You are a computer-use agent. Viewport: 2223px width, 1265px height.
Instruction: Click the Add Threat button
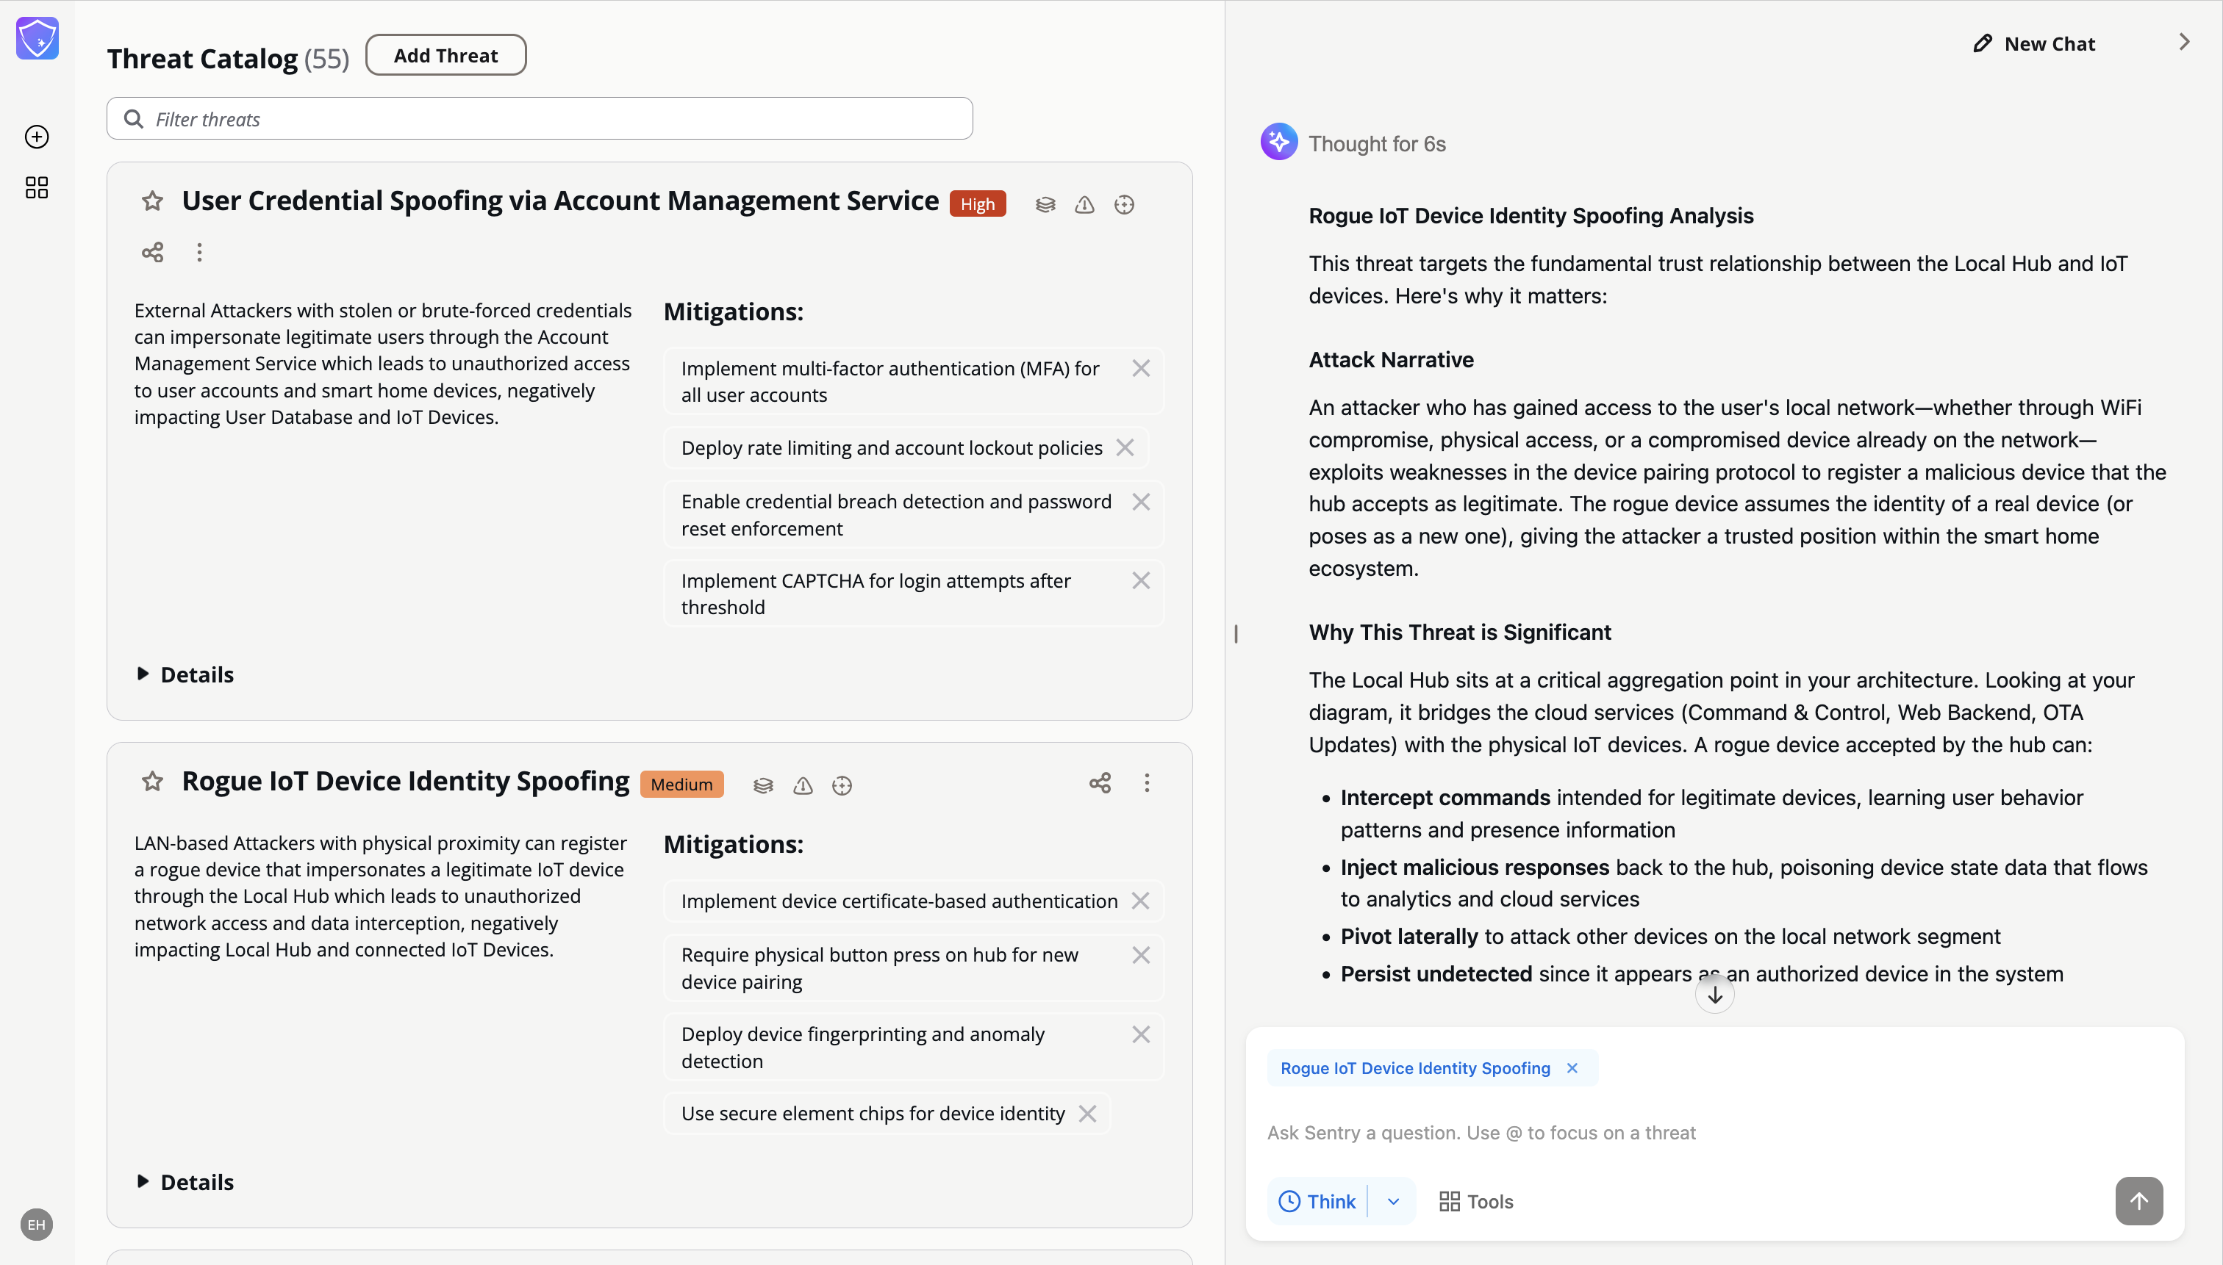[x=445, y=56]
